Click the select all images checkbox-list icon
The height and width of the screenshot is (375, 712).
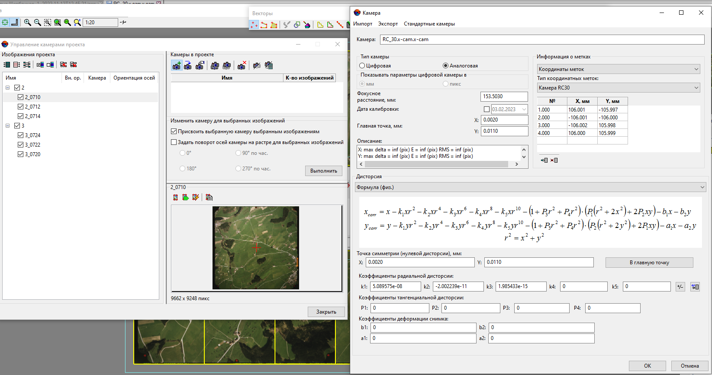point(40,64)
